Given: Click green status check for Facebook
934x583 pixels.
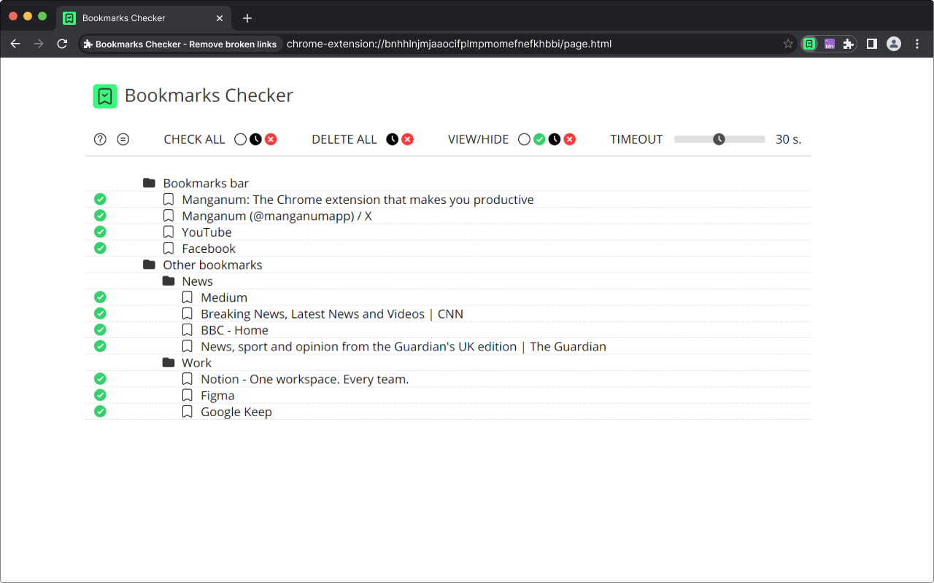Looking at the screenshot, I should [x=100, y=249].
